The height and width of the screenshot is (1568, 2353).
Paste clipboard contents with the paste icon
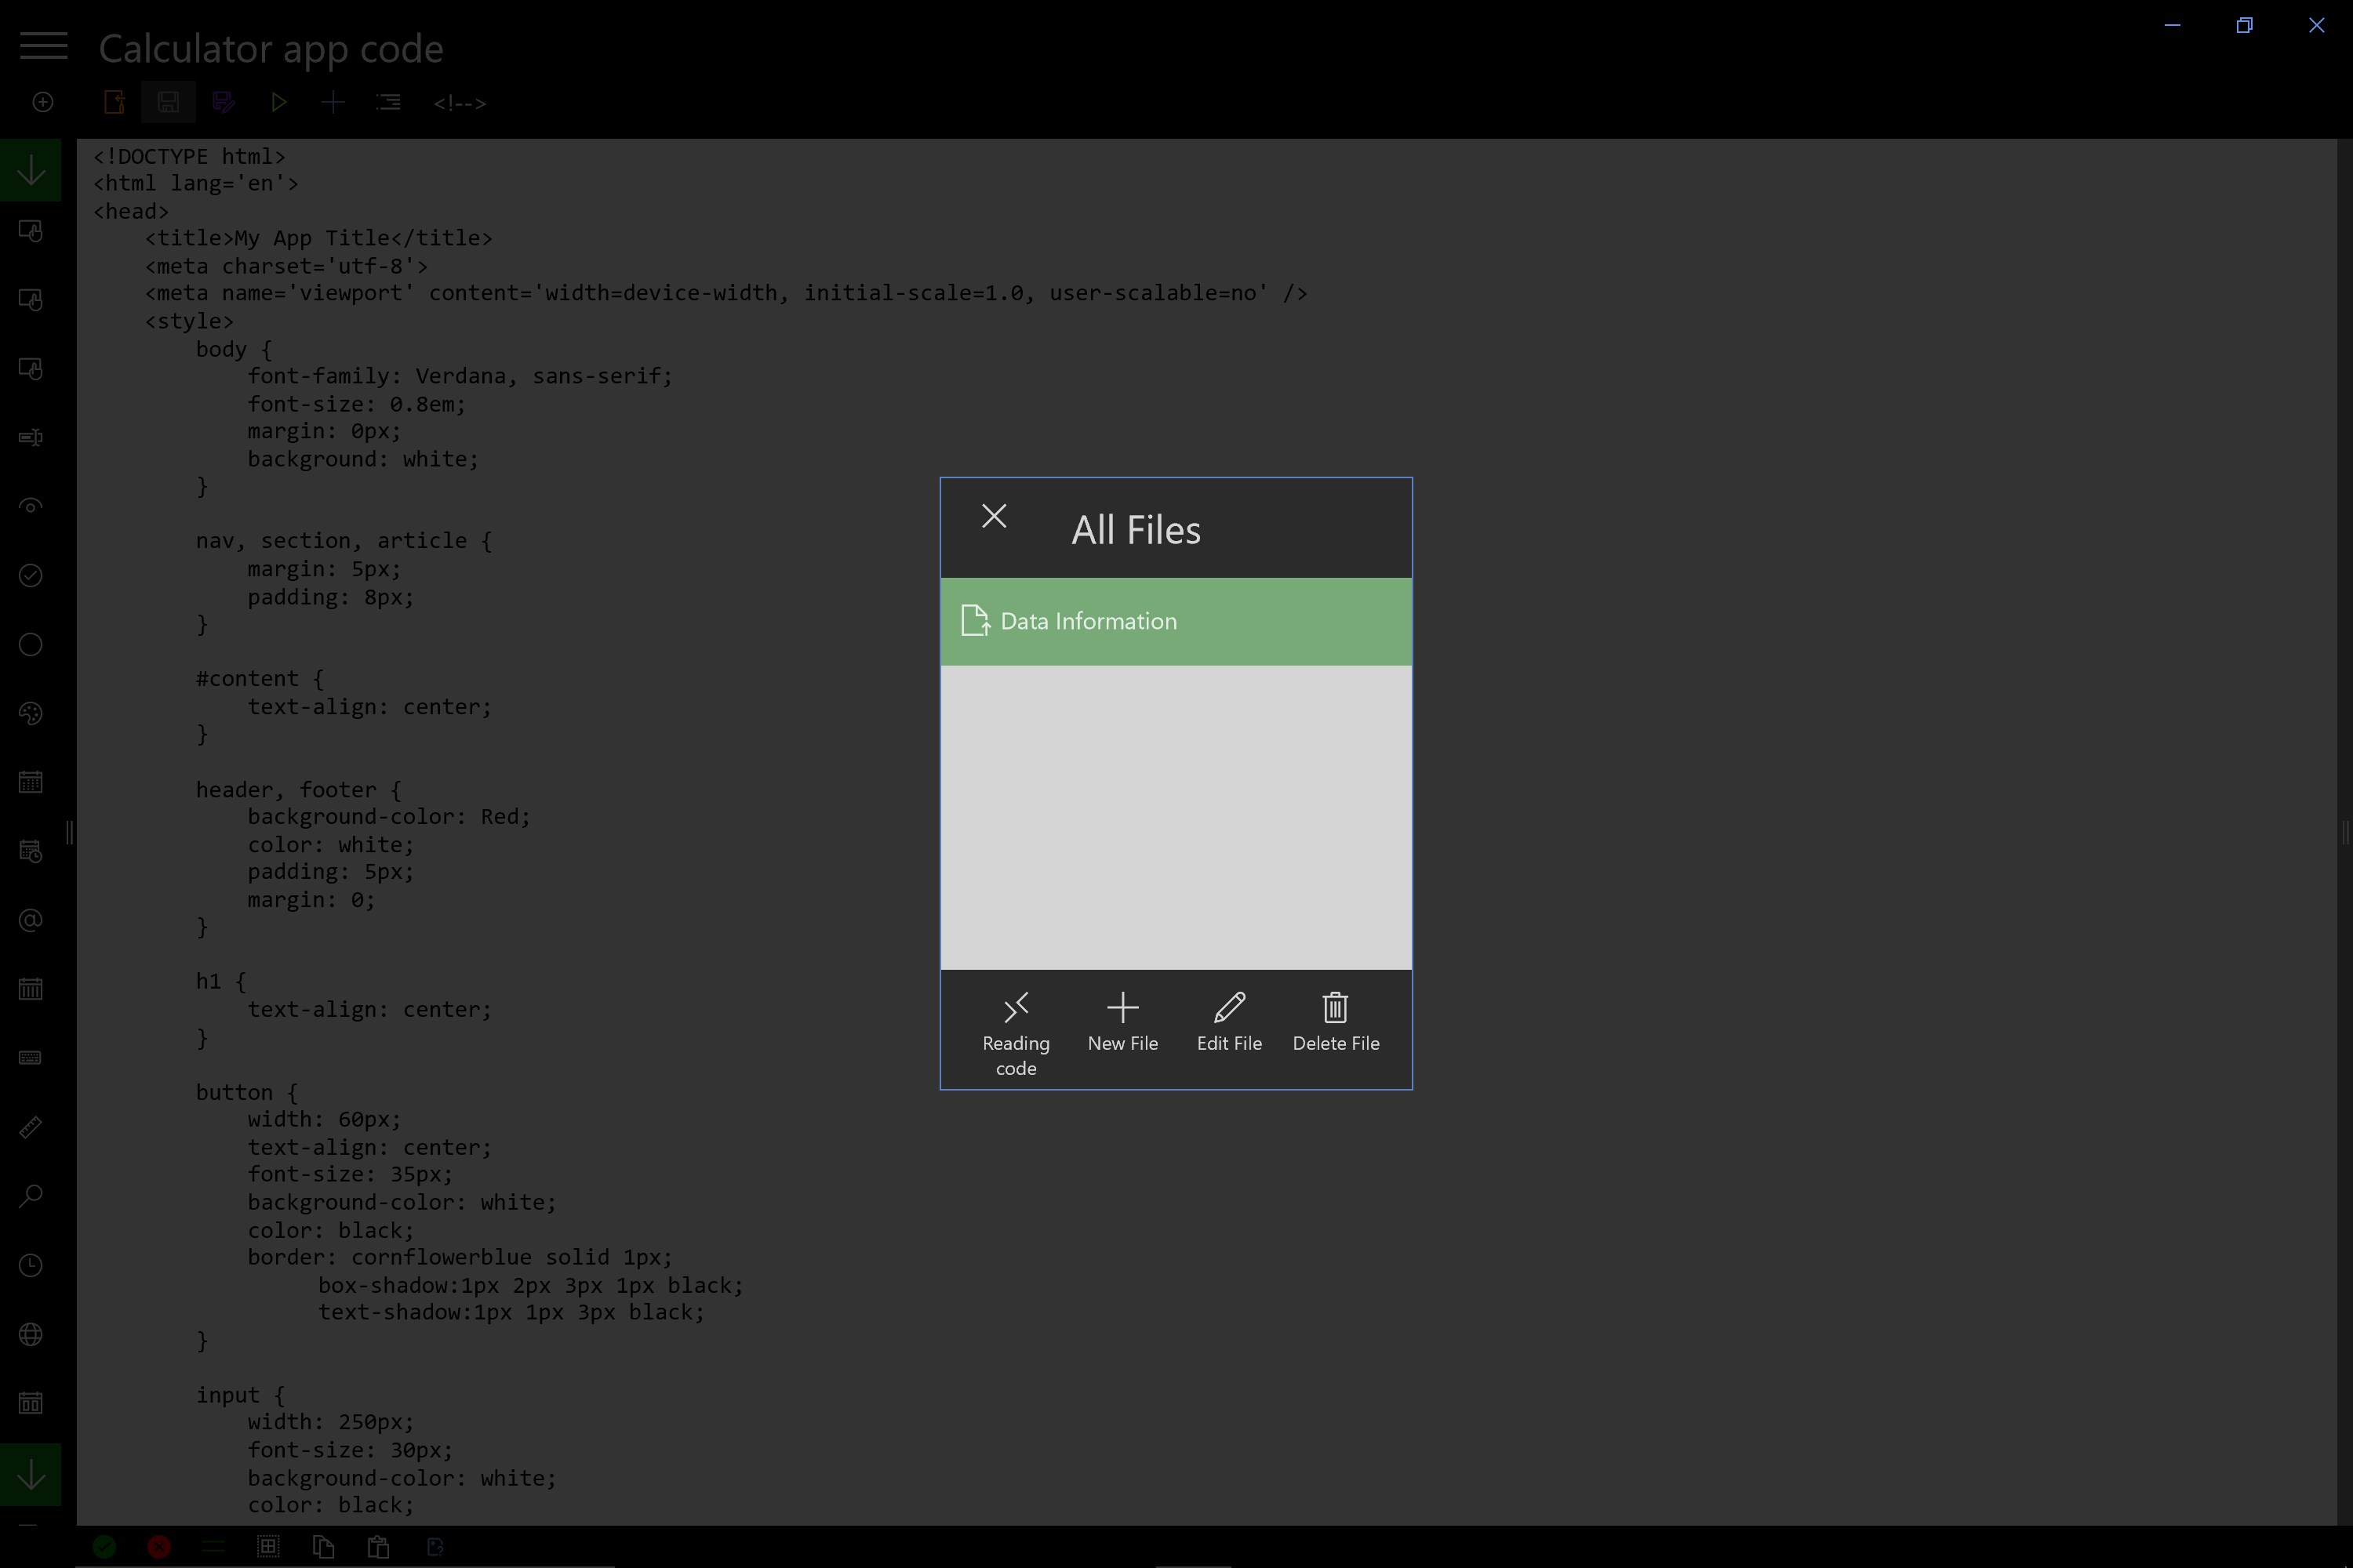(x=378, y=1546)
